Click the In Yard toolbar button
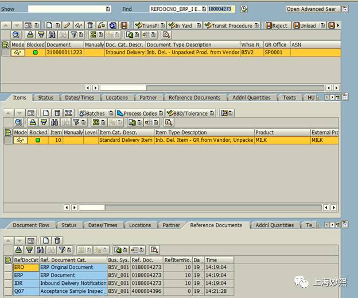Screen dimensions: 358x298 [182, 26]
